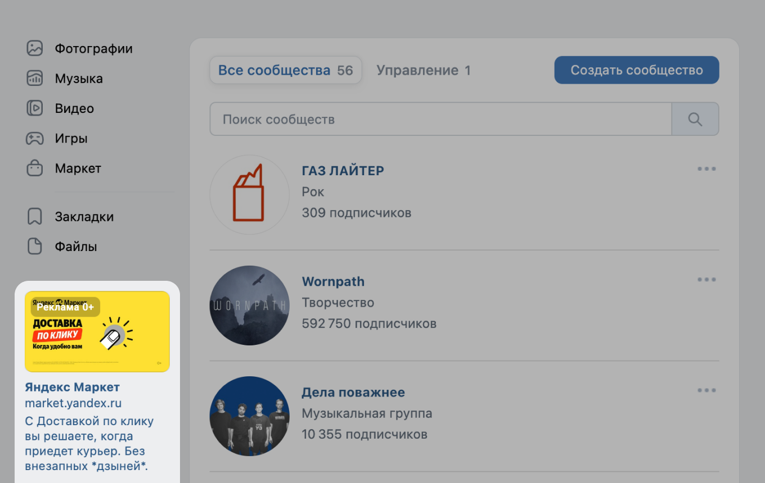Click the Творчество category label
765x483 pixels.
pos(338,303)
